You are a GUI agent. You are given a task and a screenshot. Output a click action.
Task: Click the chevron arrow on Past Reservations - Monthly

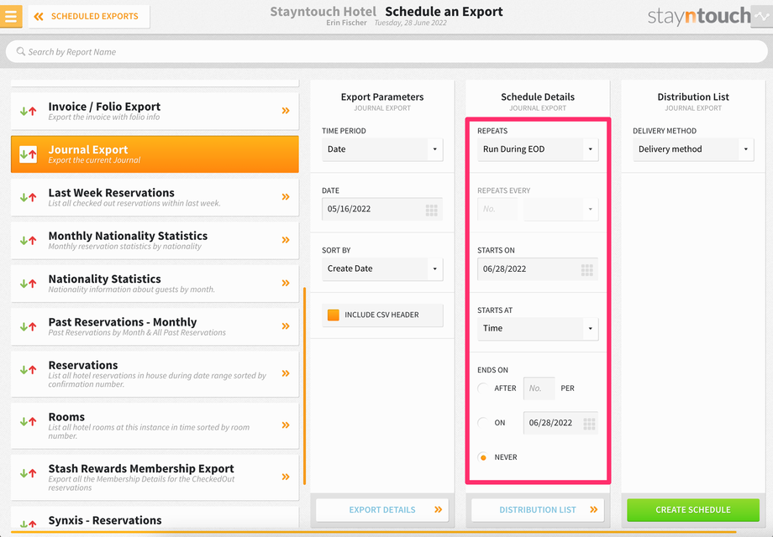point(286,326)
